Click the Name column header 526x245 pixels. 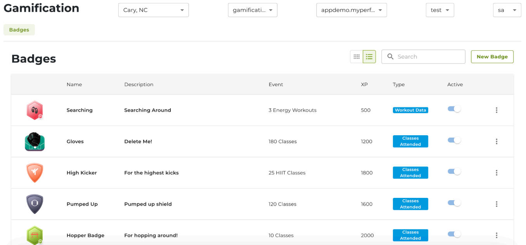pyautogui.click(x=74, y=84)
